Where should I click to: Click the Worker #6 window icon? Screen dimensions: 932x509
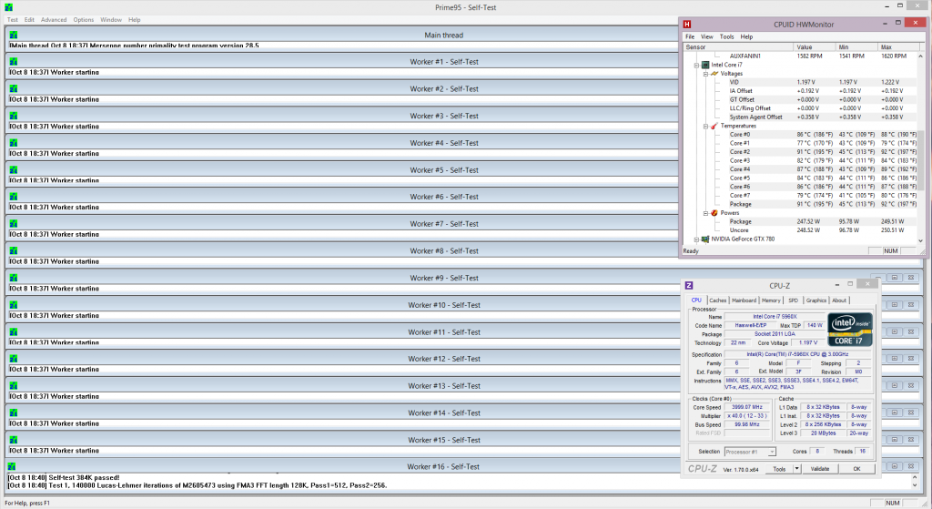coord(13,197)
